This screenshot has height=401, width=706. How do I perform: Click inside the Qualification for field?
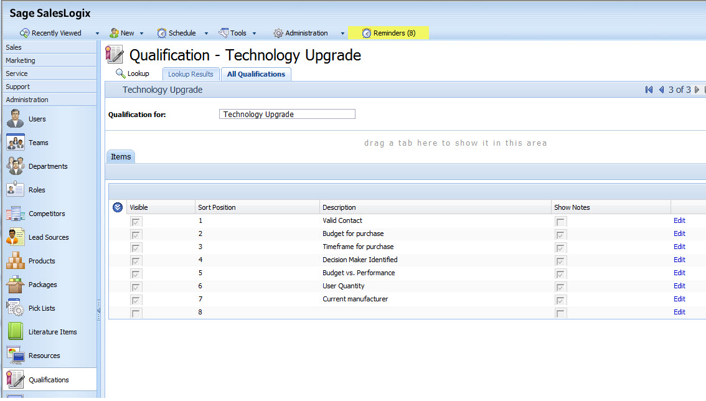click(x=286, y=114)
